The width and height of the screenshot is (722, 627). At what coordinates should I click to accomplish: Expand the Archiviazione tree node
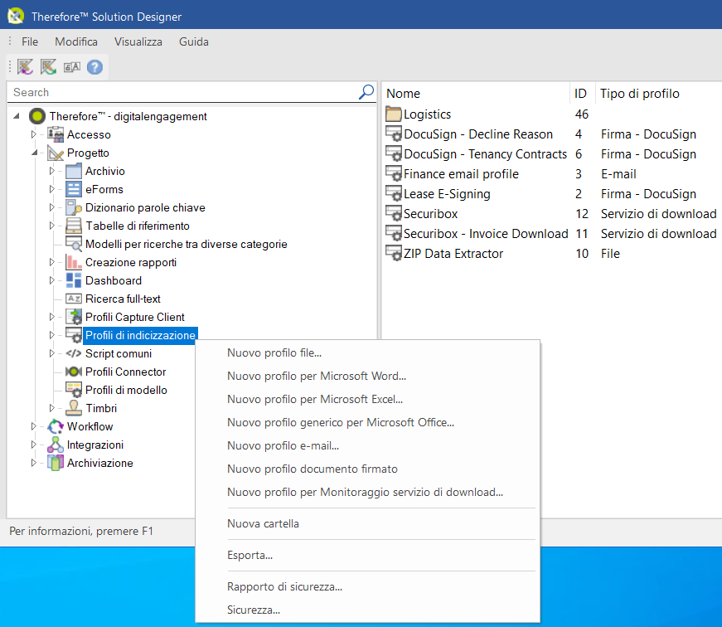point(34,463)
